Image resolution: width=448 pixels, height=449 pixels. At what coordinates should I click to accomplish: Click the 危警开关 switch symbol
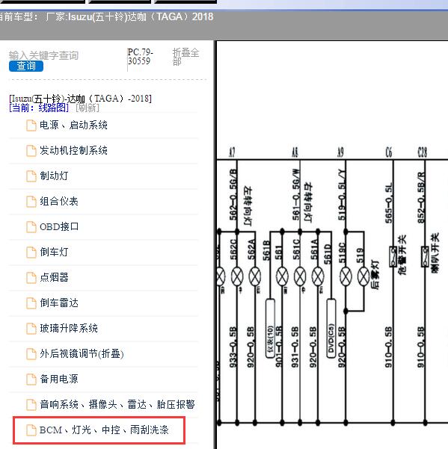(x=393, y=256)
